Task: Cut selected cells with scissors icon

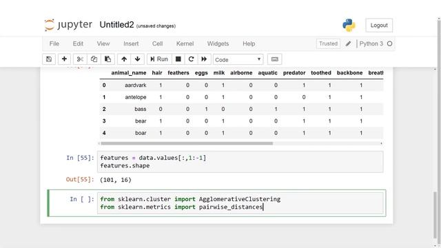Action: (x=80, y=59)
